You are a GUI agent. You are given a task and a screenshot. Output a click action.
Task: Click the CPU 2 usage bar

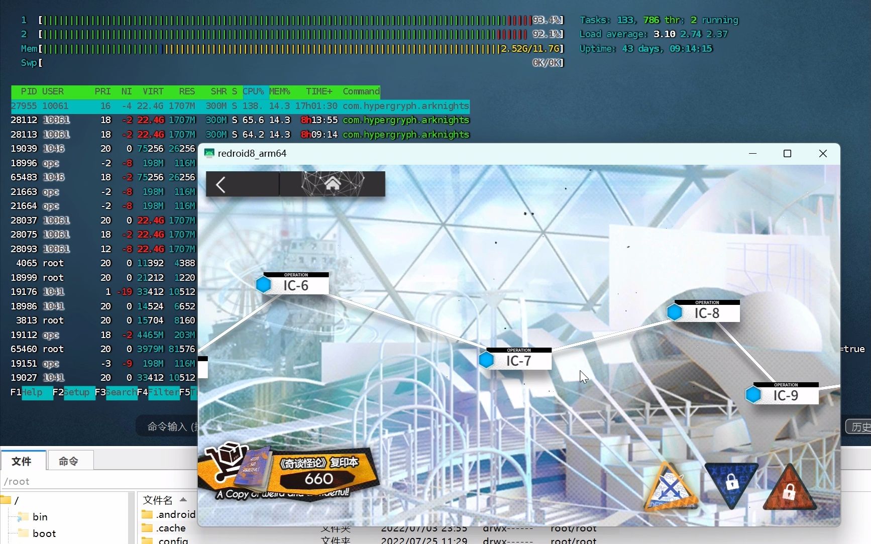301,34
